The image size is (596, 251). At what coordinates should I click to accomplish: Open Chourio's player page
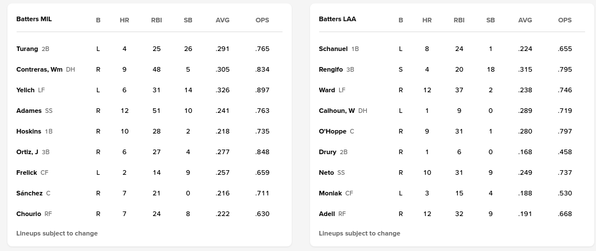pyautogui.click(x=29, y=214)
